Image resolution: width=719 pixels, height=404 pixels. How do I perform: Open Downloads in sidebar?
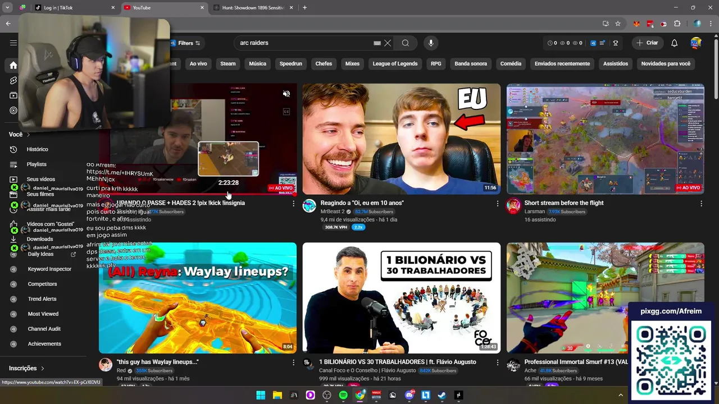tap(39, 239)
